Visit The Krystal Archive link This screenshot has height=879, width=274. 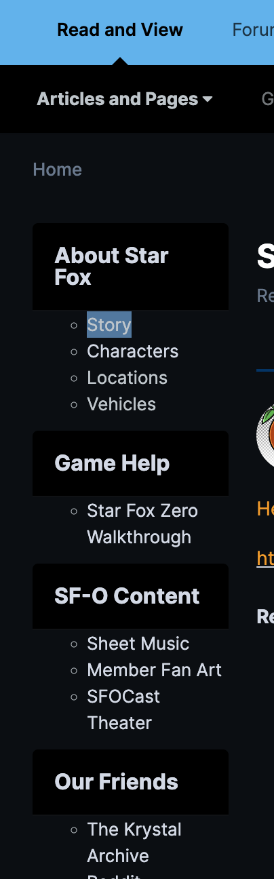pos(134,842)
